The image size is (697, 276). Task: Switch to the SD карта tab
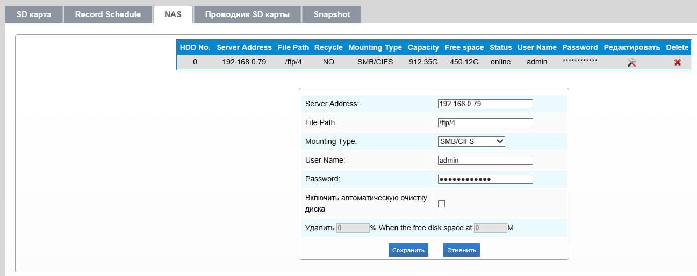(x=34, y=14)
